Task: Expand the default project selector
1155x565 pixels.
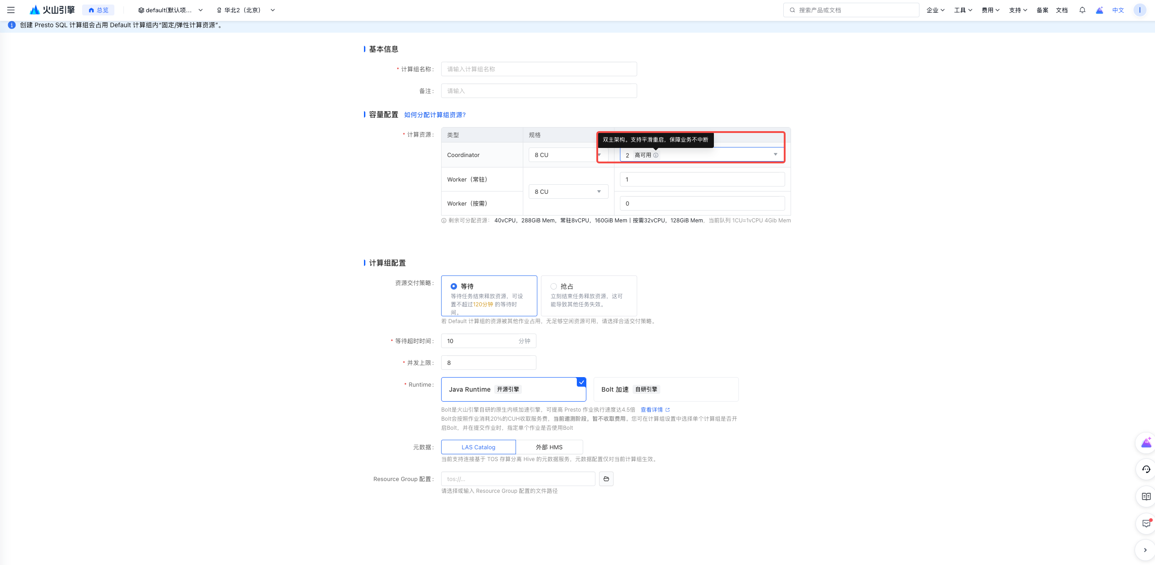Action: click(x=171, y=10)
